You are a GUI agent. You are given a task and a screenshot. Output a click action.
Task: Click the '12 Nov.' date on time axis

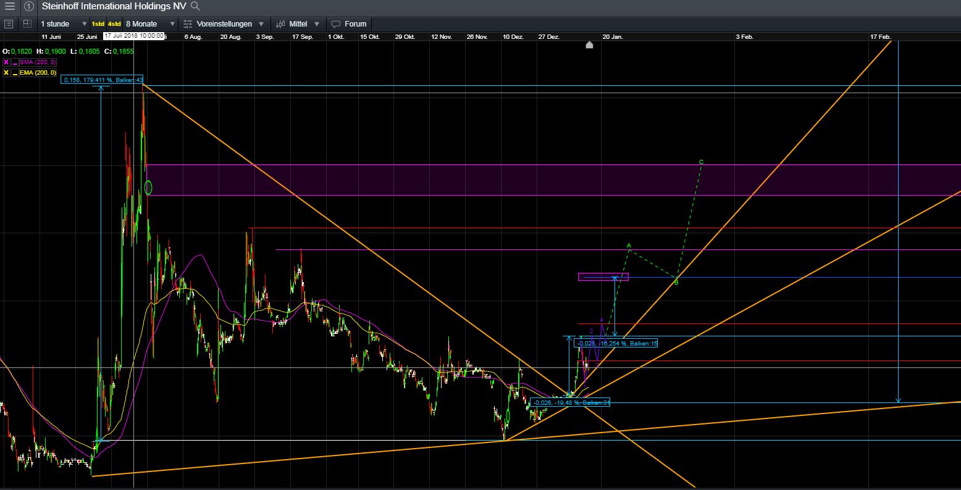(442, 37)
